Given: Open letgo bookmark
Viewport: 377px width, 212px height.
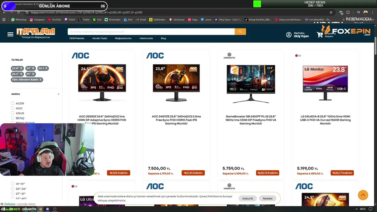Looking at the screenshot, I should click(x=193, y=20).
